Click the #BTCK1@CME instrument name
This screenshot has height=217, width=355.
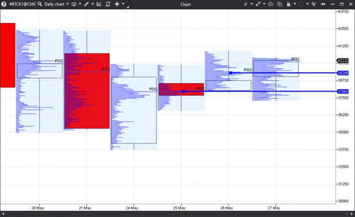point(22,4)
